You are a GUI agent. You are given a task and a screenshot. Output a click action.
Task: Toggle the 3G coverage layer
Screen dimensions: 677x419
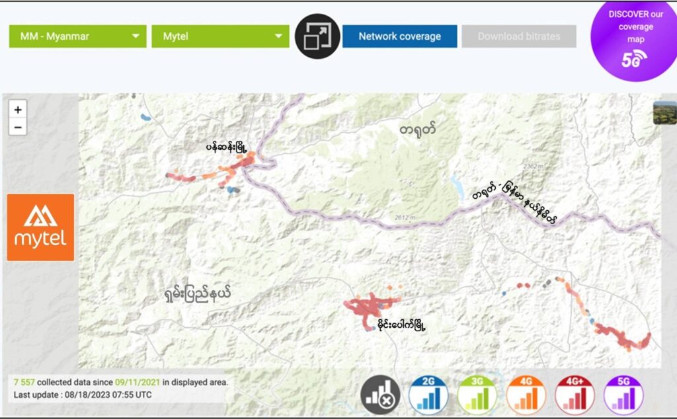477,395
